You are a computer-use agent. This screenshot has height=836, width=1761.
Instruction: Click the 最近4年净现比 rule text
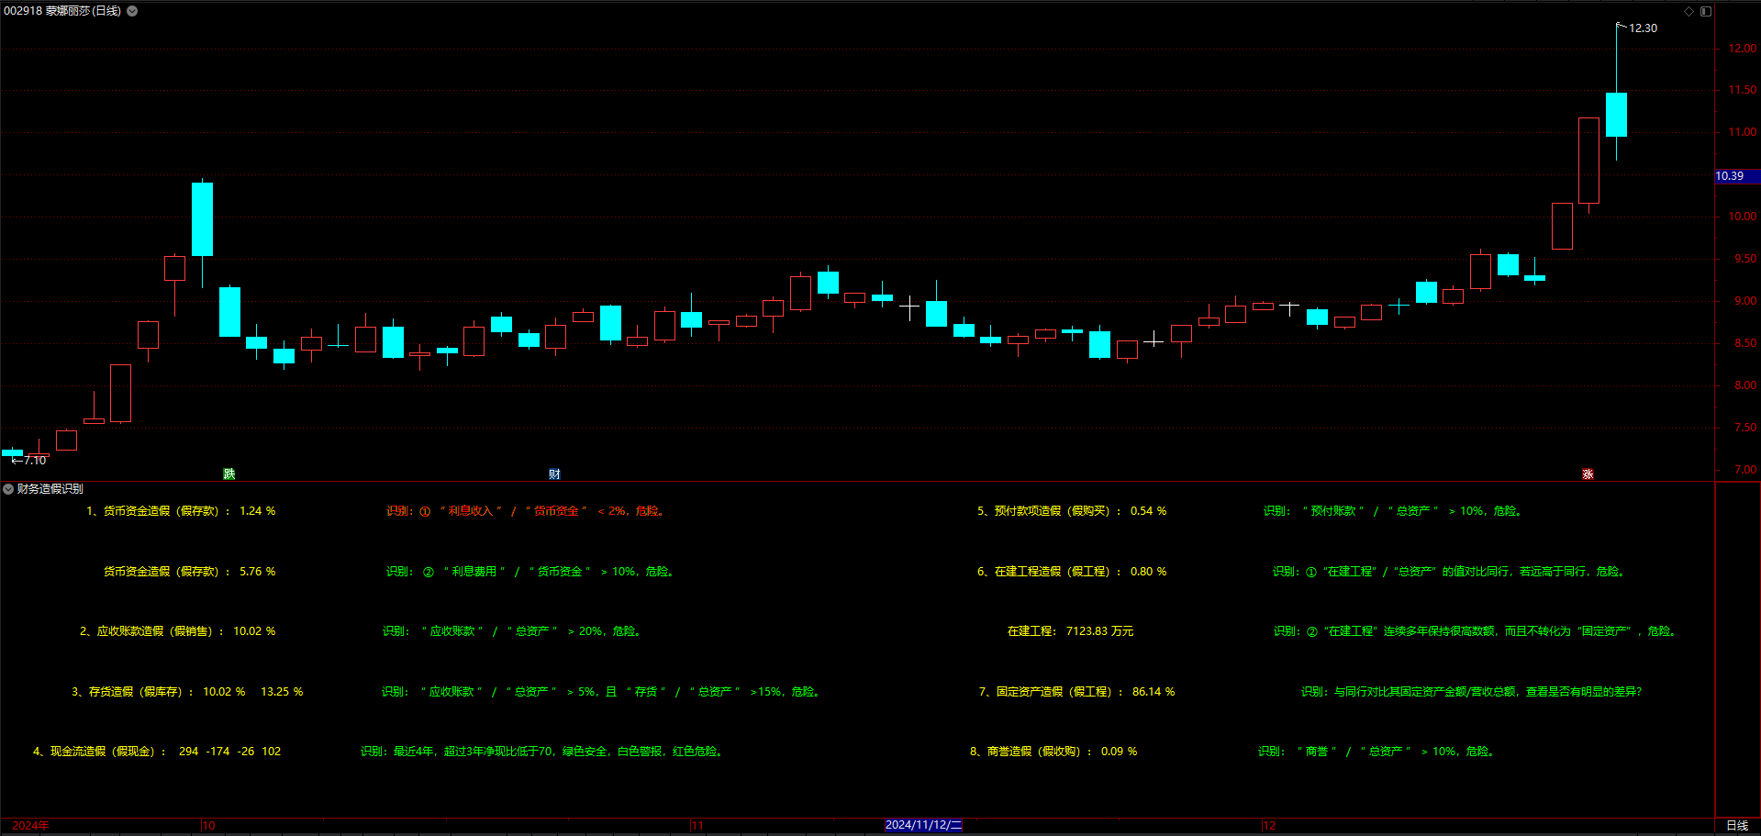[x=543, y=752]
